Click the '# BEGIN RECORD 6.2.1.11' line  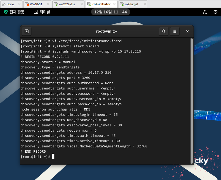45,57
